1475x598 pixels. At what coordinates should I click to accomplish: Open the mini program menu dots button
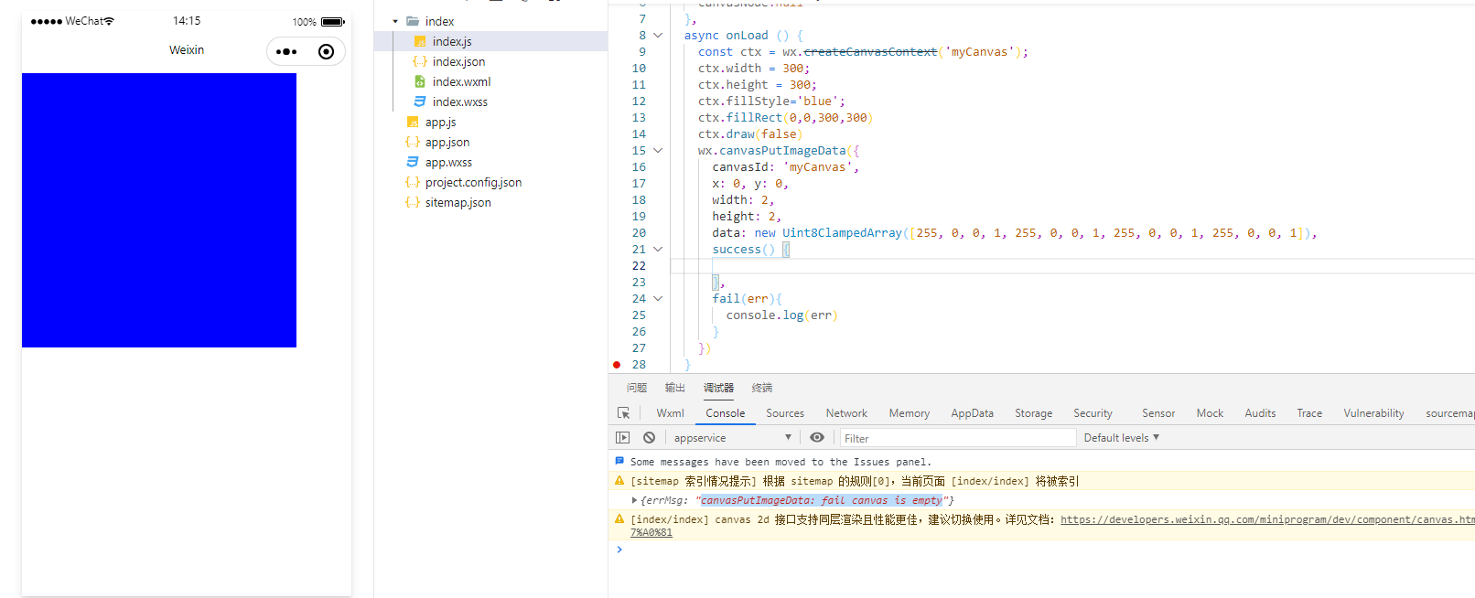click(x=286, y=51)
